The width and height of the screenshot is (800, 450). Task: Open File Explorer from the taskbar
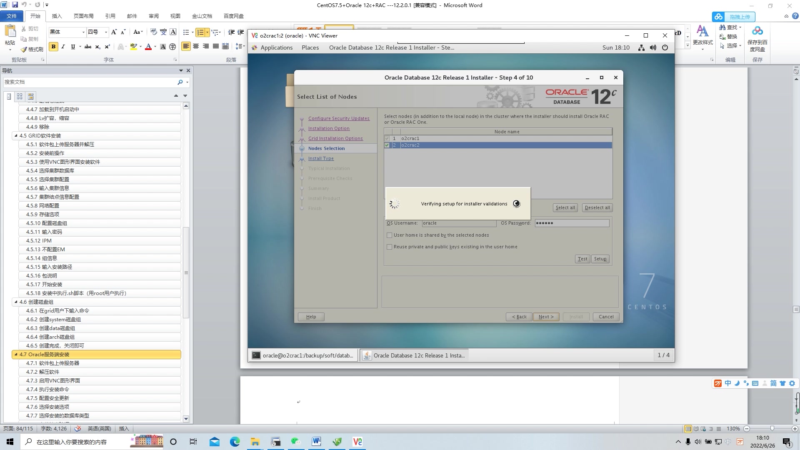pyautogui.click(x=255, y=442)
